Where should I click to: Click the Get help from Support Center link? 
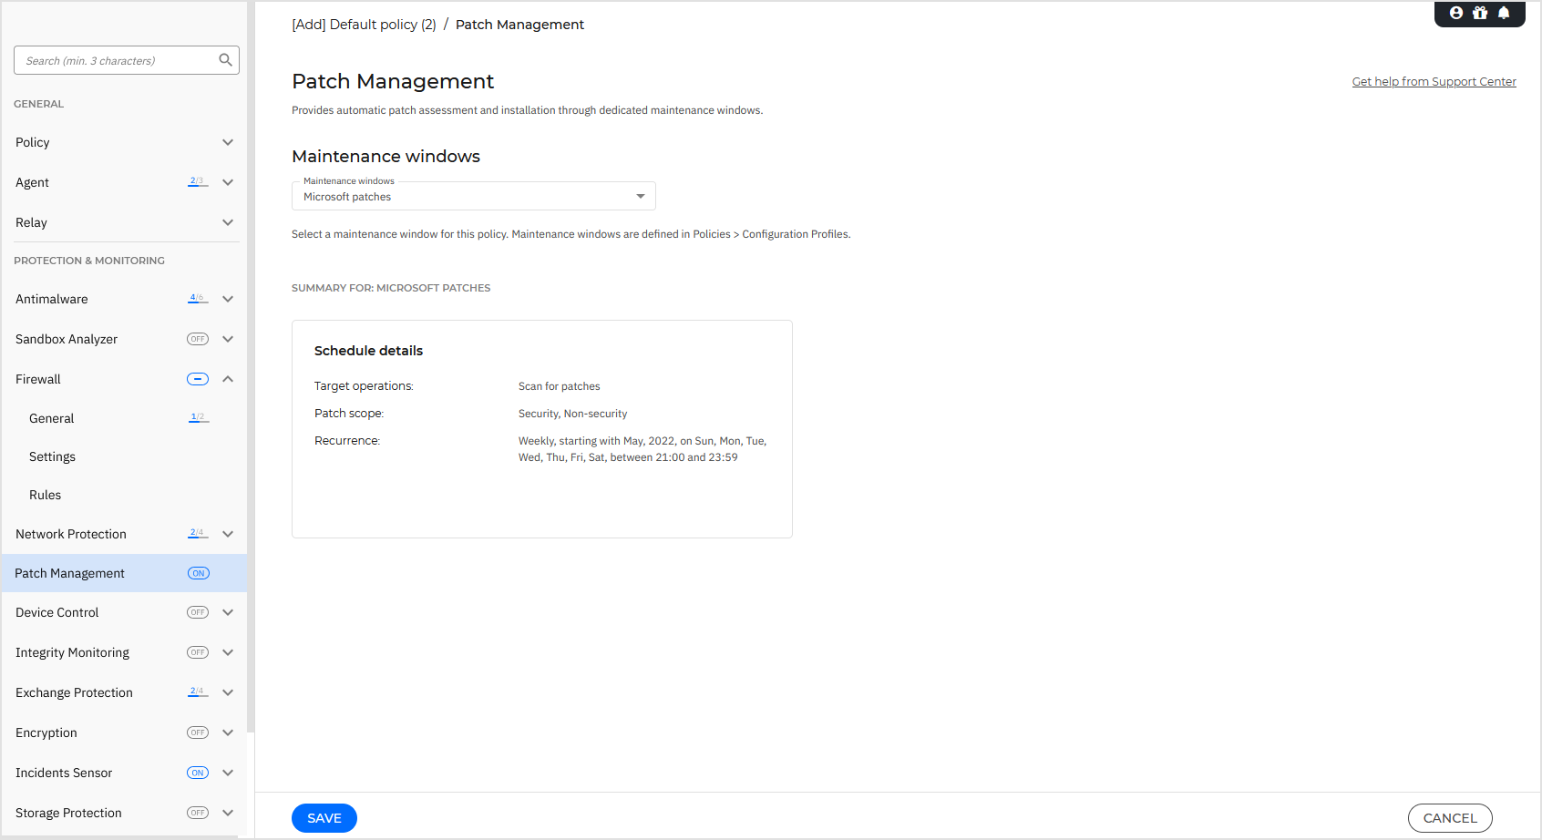click(1434, 81)
